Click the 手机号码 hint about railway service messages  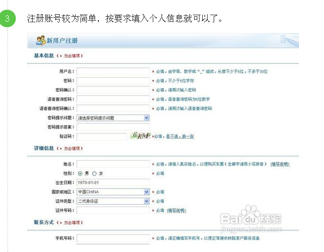click(x=208, y=238)
